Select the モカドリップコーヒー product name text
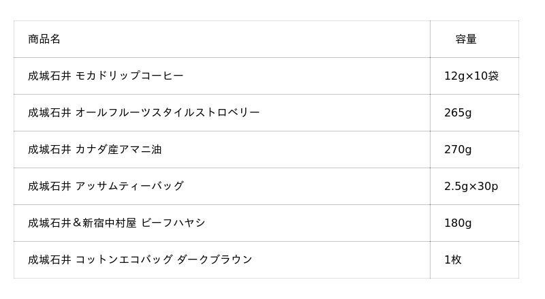 tap(129, 76)
